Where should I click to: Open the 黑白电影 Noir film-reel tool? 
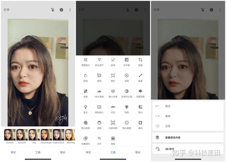(86, 125)
